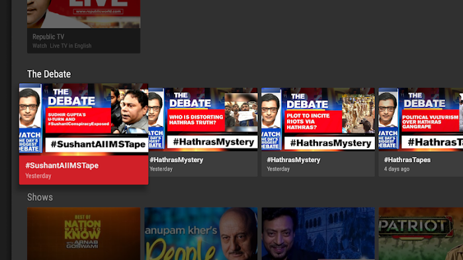This screenshot has height=260, width=463.
Task: Open 'Watch Live TV in English' caption
Action: pos(62,46)
